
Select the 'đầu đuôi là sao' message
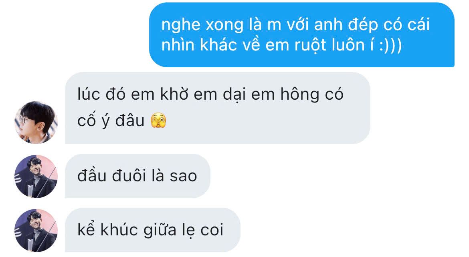pyautogui.click(x=137, y=176)
